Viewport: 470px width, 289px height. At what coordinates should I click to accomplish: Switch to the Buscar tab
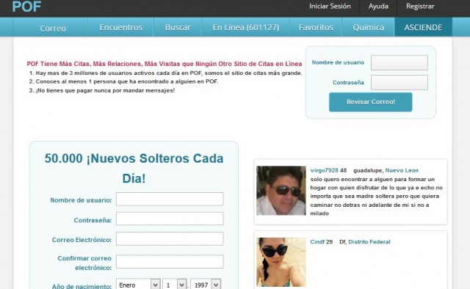[x=178, y=27]
